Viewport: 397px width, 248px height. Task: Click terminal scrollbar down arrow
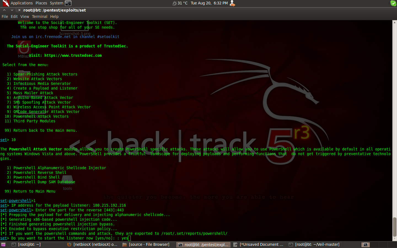click(395, 239)
